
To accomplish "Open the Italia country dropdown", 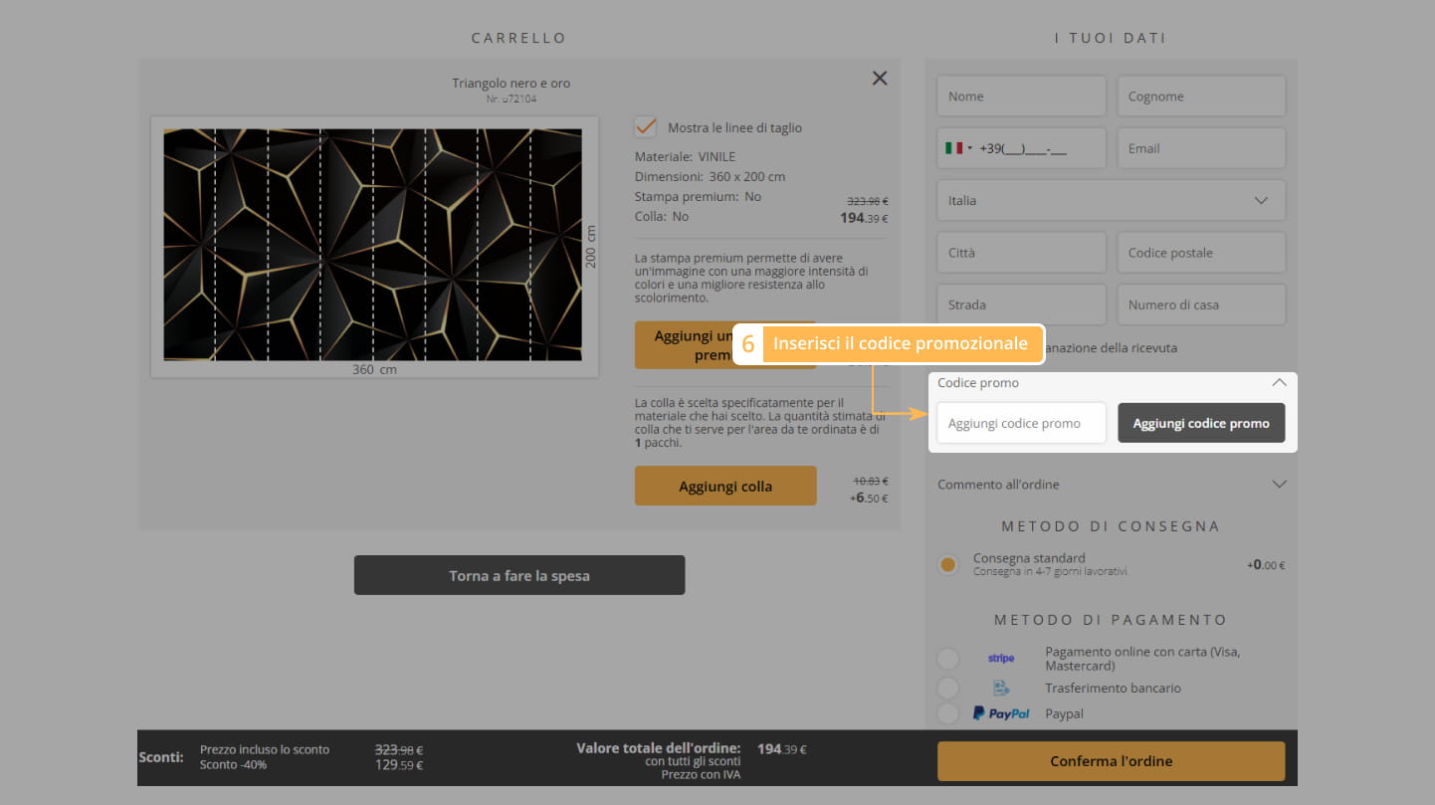I will (1111, 200).
